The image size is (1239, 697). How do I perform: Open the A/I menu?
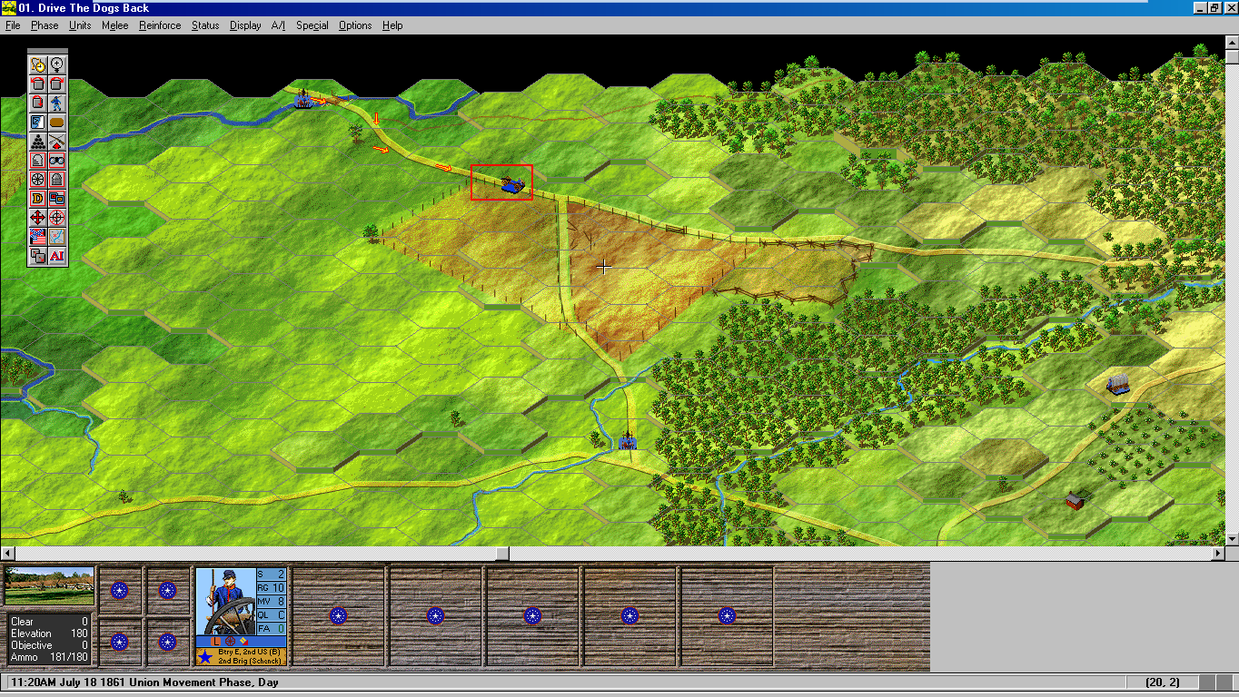click(278, 25)
